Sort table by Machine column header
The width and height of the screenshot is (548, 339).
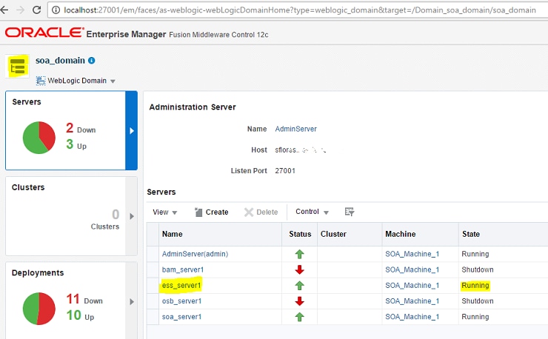(420, 234)
